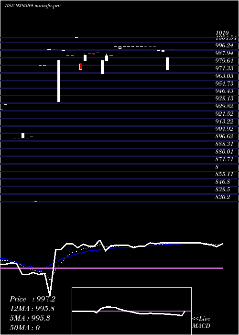Click the <<Live MACD label

tap(201, 323)
